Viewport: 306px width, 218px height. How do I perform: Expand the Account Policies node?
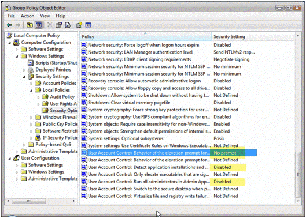click(x=31, y=83)
